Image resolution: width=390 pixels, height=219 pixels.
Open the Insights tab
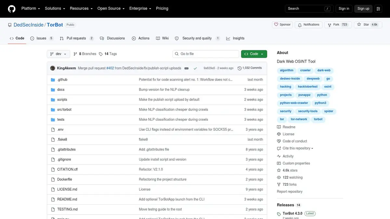[x=235, y=38]
